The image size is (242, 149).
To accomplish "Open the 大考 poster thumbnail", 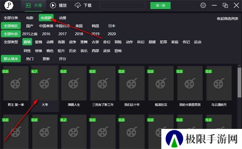I will (x=45, y=83).
